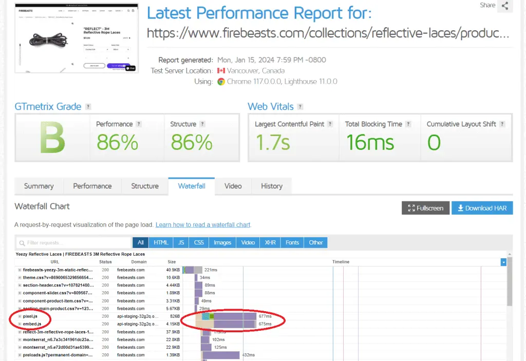
Task: Click the Download HAR button
Action: point(482,208)
